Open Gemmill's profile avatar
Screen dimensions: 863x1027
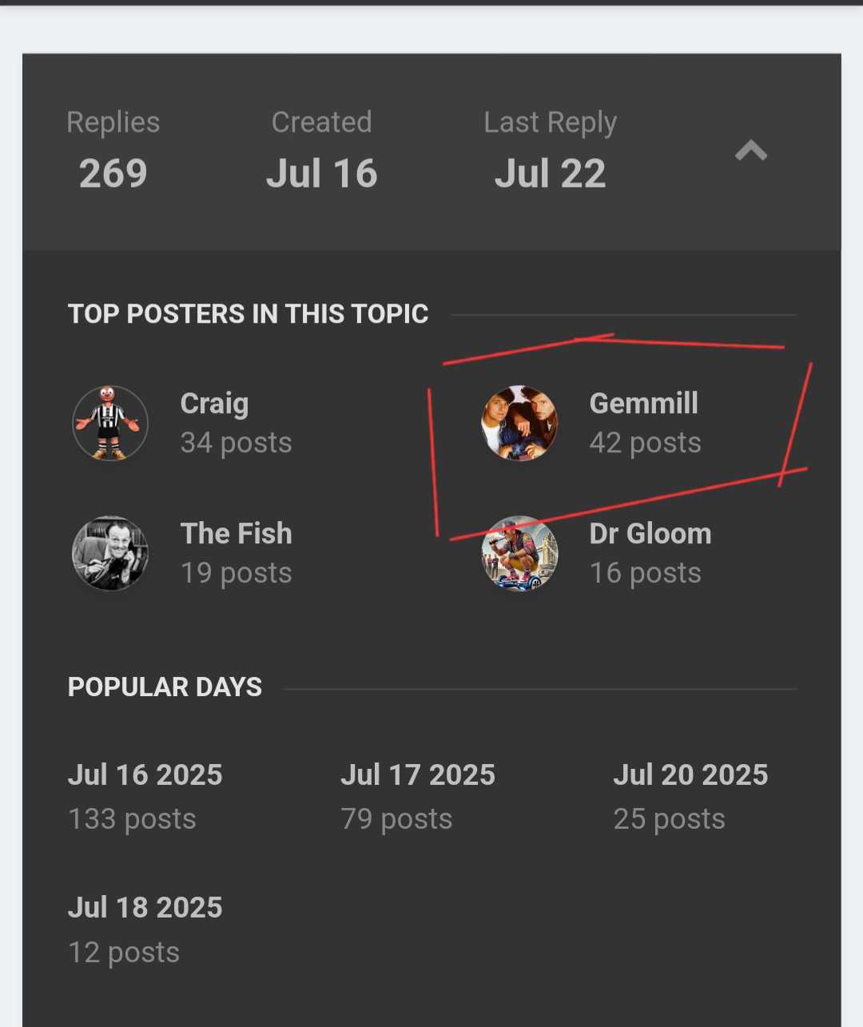coord(519,424)
